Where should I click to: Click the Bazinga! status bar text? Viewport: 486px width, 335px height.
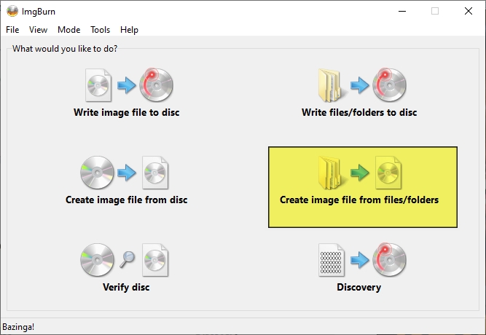[x=18, y=327]
